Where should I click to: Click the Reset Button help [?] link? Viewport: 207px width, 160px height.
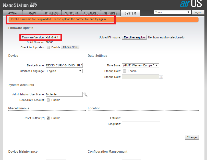(43, 118)
